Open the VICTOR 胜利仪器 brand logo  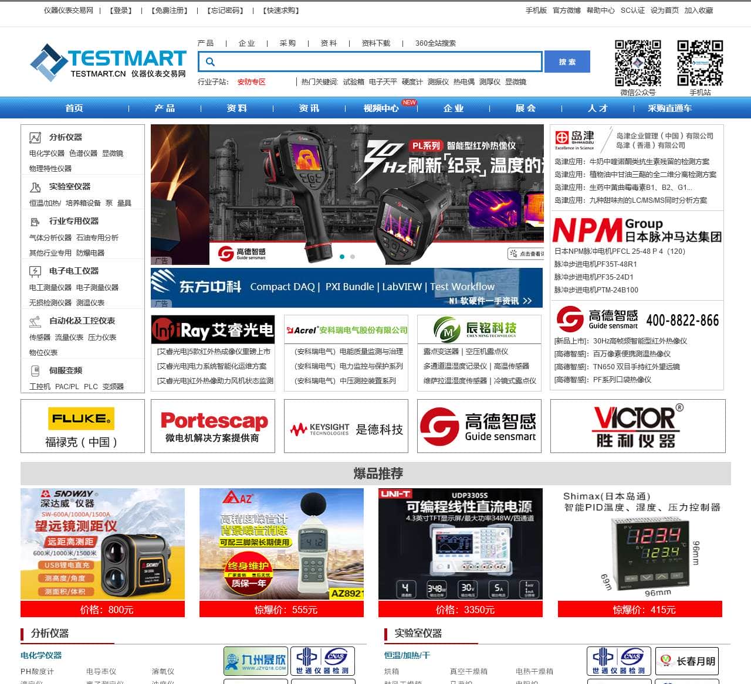coord(638,426)
